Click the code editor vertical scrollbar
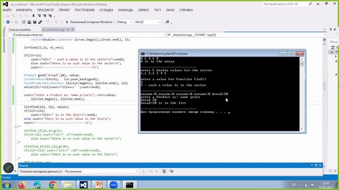This screenshot has height=190, width=339. pyautogui.click(x=324, y=86)
